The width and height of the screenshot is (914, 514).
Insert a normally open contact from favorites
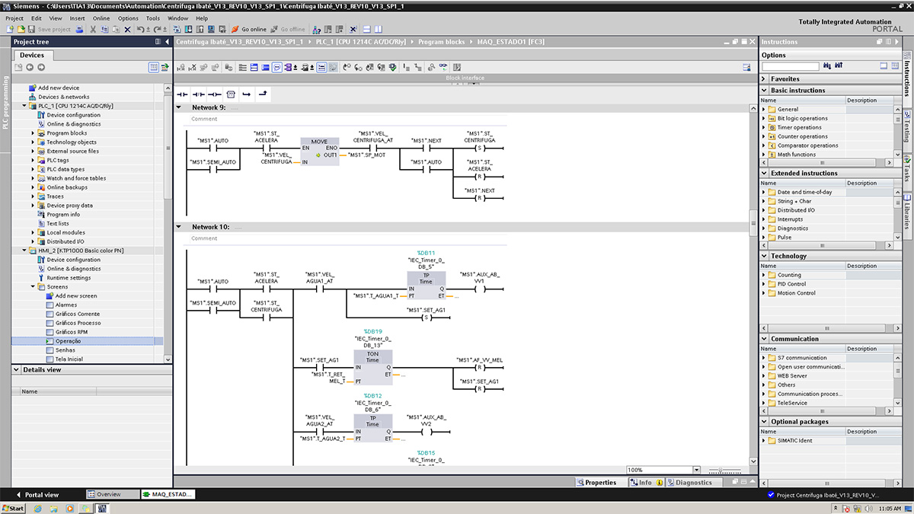(182, 94)
